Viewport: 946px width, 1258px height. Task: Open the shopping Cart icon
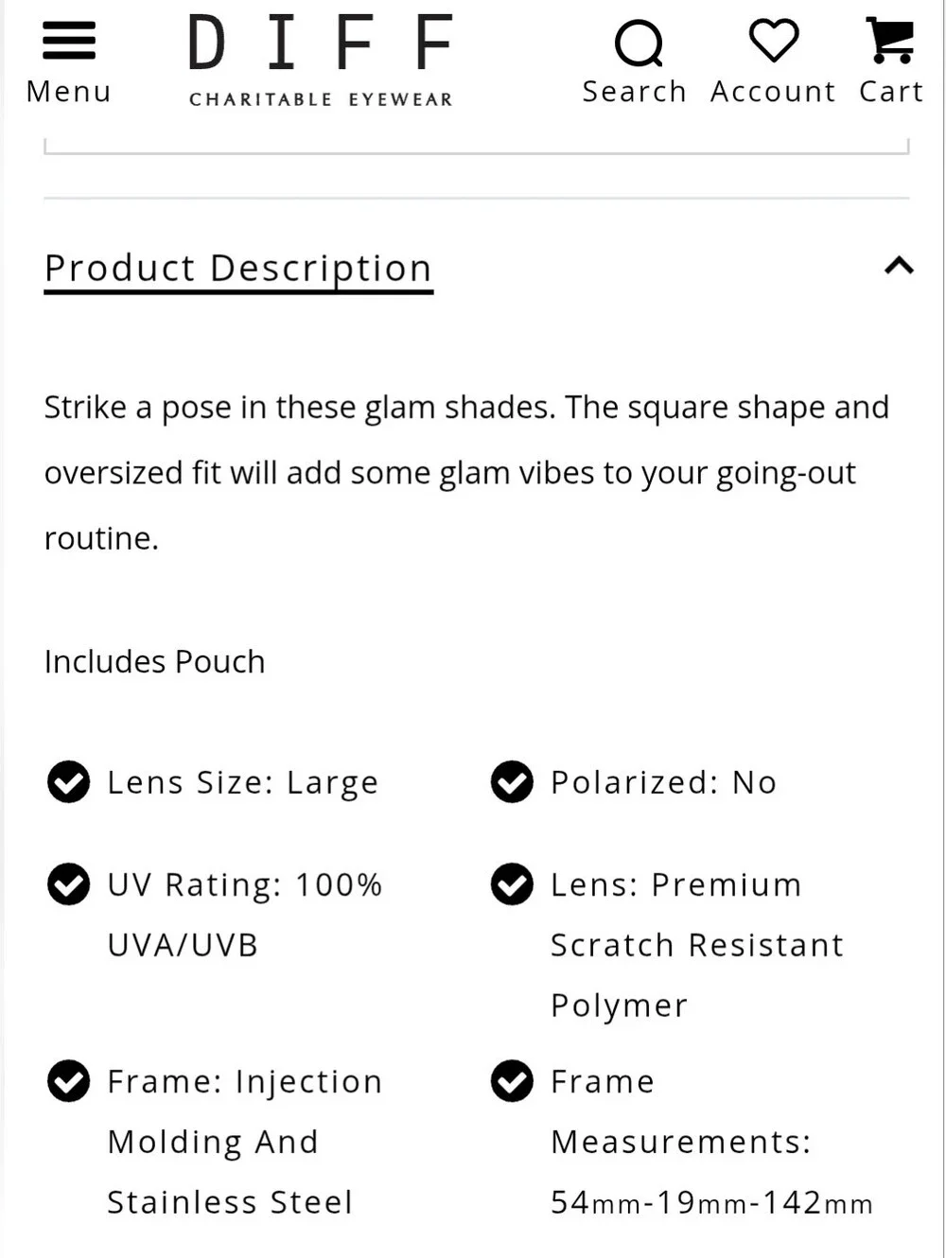tap(890, 41)
